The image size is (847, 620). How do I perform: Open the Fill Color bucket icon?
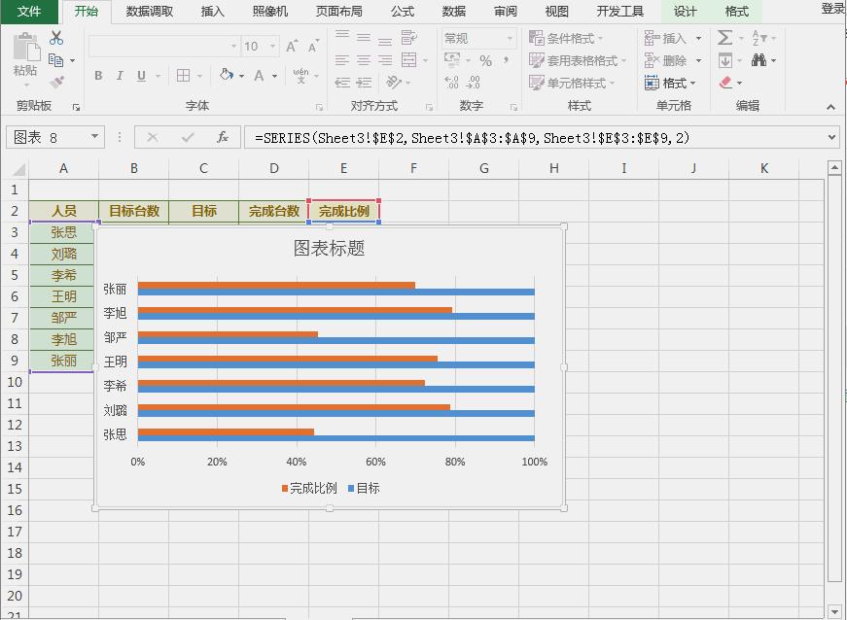point(226,75)
